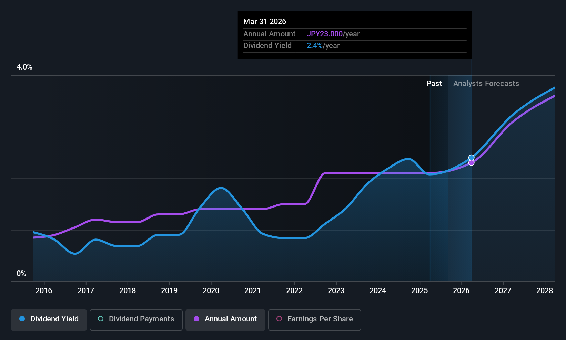Select the purple annual amount data point
The image size is (566, 340).
pyautogui.click(x=471, y=163)
